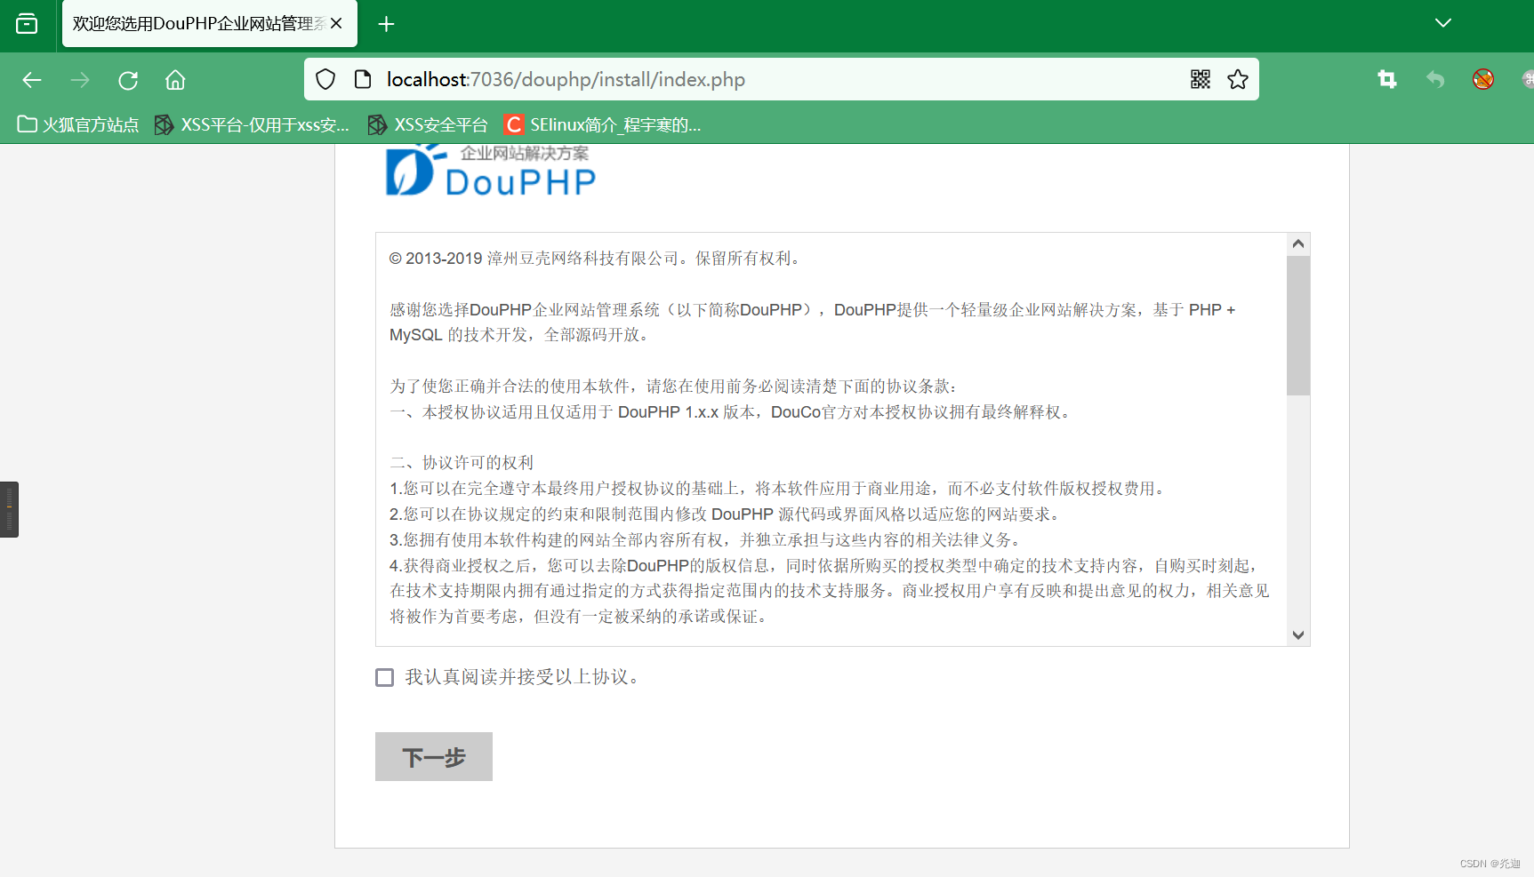Image resolution: width=1534 pixels, height=877 pixels.
Task: Bookmark this page with the star icon
Action: click(x=1237, y=79)
